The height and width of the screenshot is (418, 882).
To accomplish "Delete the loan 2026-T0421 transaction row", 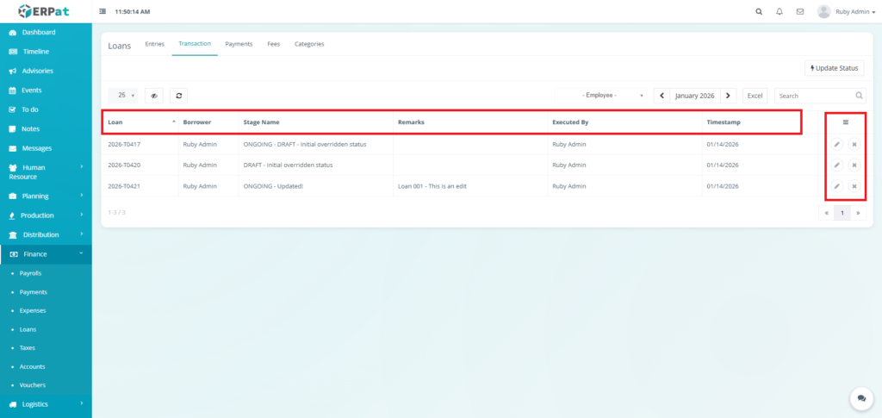I will [x=854, y=186].
